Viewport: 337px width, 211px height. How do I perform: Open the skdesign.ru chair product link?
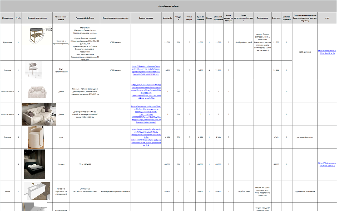pos(146,70)
